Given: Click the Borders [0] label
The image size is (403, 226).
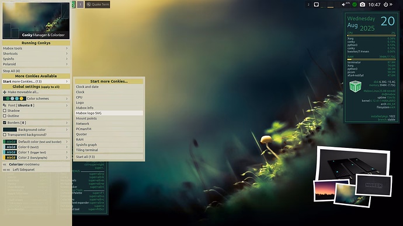Looking at the screenshot, I should [x=17, y=123].
